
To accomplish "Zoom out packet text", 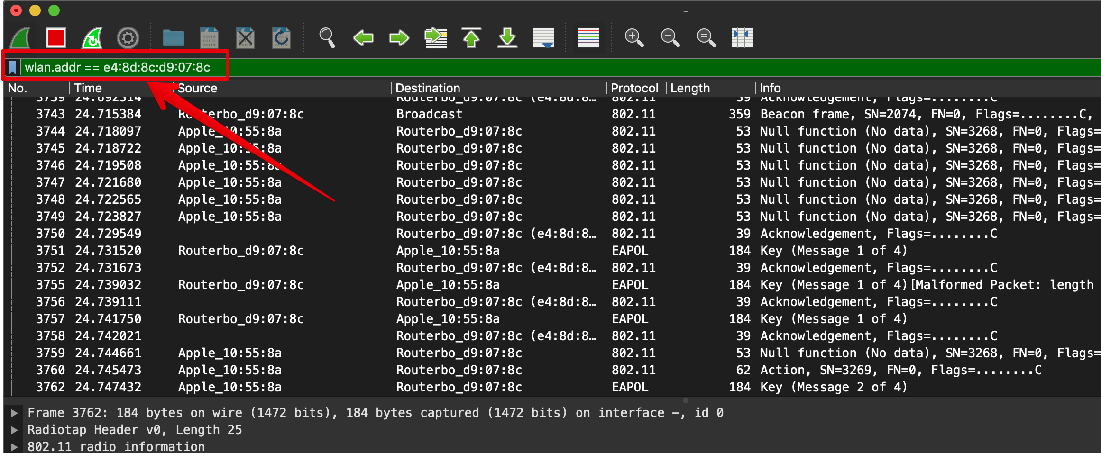I will 670,38.
